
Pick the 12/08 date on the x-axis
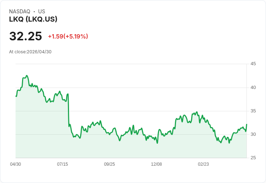156,164
